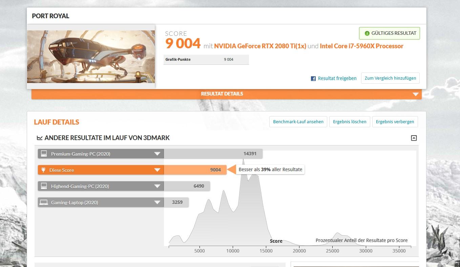
Task: Expand the Resultat Details orange bar
Action: pos(226,94)
